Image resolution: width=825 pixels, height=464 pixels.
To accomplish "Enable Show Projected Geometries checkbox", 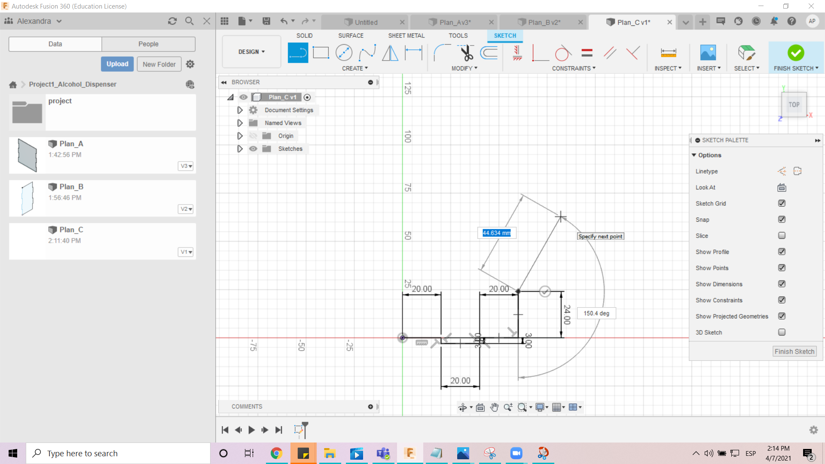I will click(782, 316).
